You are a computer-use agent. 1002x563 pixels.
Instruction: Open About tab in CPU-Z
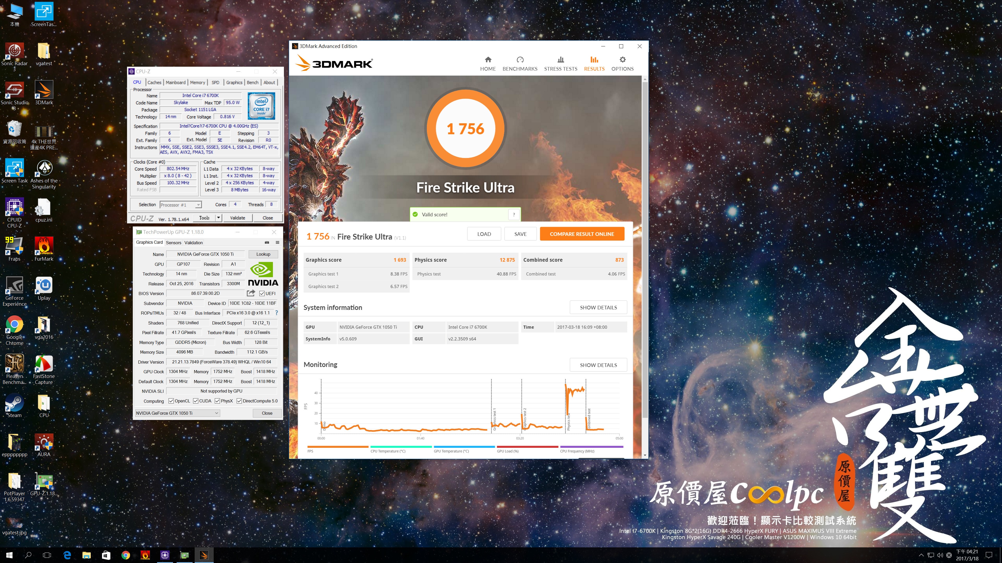(269, 82)
